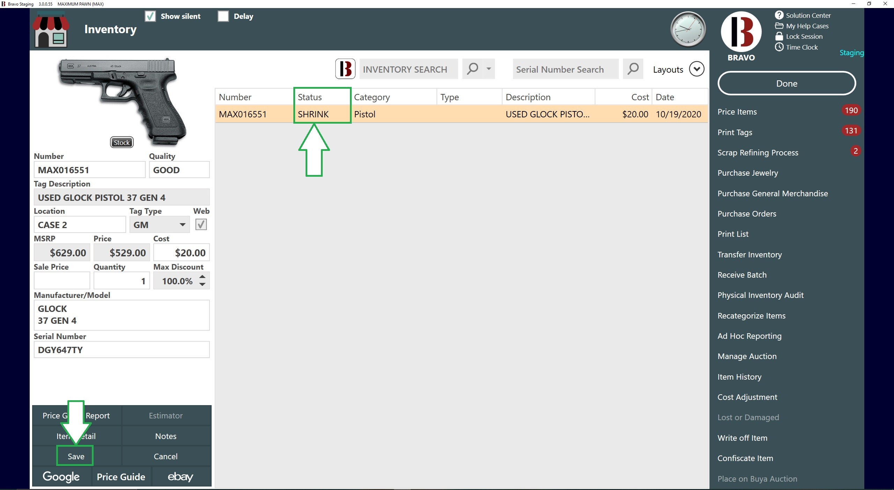The image size is (894, 490).
Task: Click the Location field CASE 2
Action: (80, 225)
